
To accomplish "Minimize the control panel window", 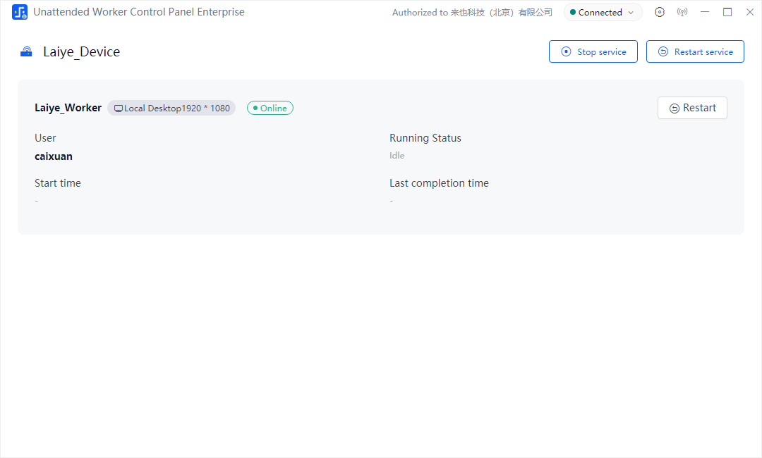I will pos(705,12).
